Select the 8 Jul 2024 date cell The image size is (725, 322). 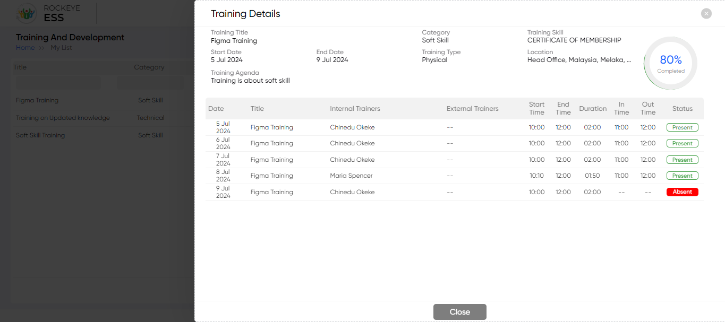click(x=223, y=176)
